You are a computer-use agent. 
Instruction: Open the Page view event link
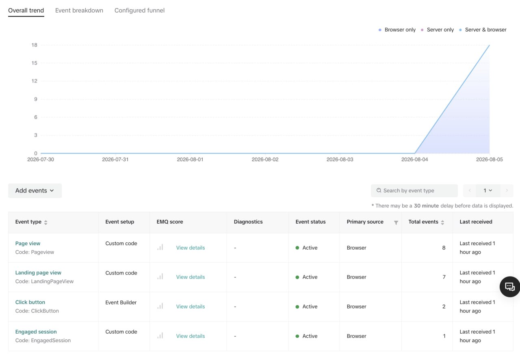pos(28,244)
